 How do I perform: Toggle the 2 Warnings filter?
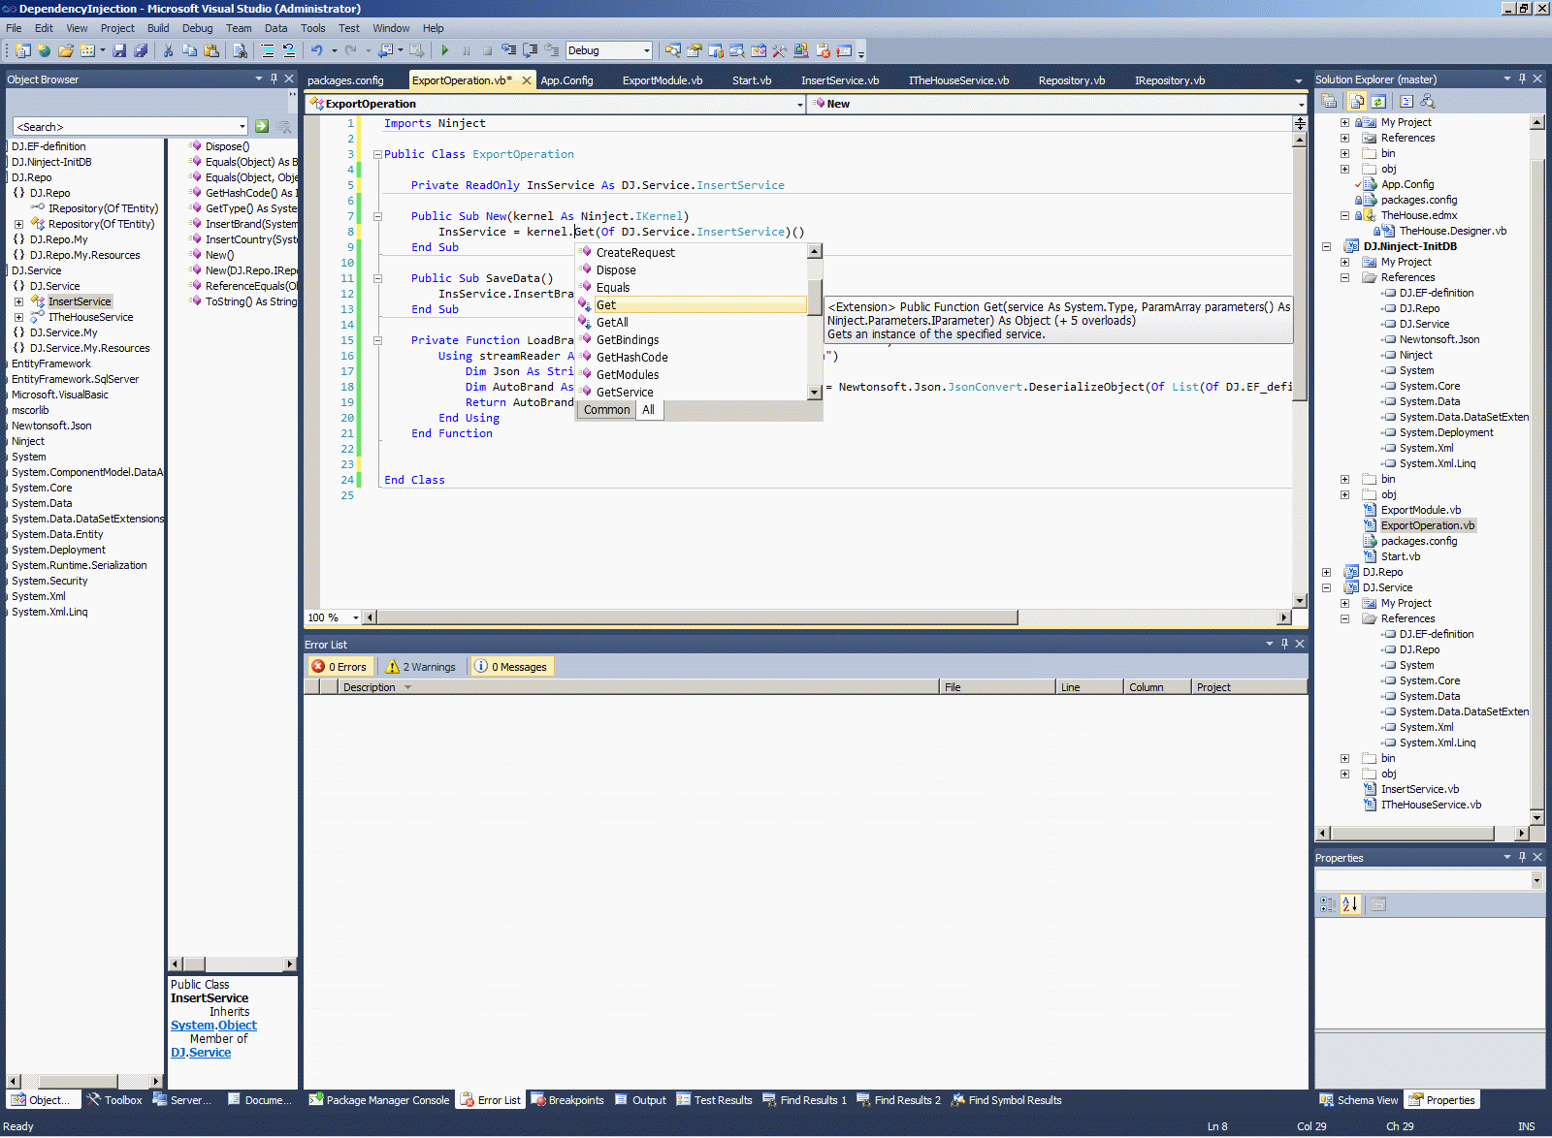(421, 667)
